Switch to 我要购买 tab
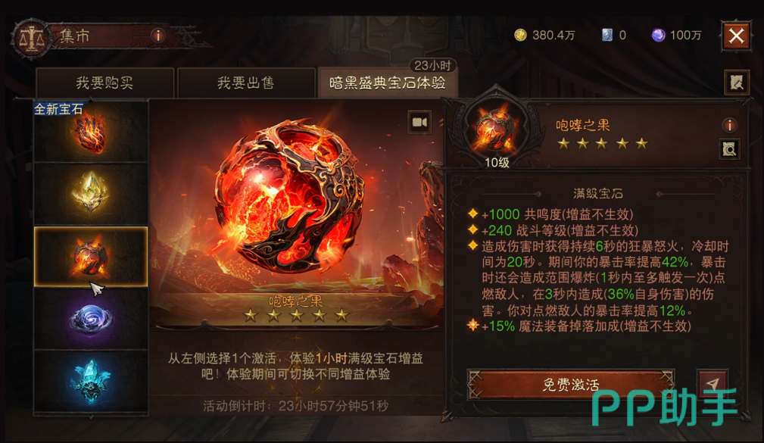This screenshot has width=764, height=443. click(x=104, y=83)
